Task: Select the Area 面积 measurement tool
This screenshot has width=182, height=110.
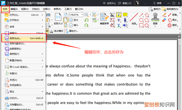Action: click(x=173, y=25)
